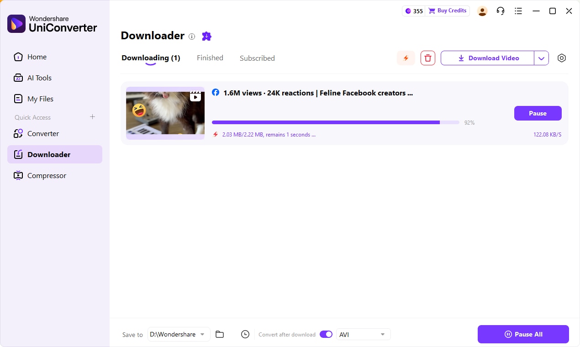
Task: Open the high speed download toggle icon
Action: point(406,58)
